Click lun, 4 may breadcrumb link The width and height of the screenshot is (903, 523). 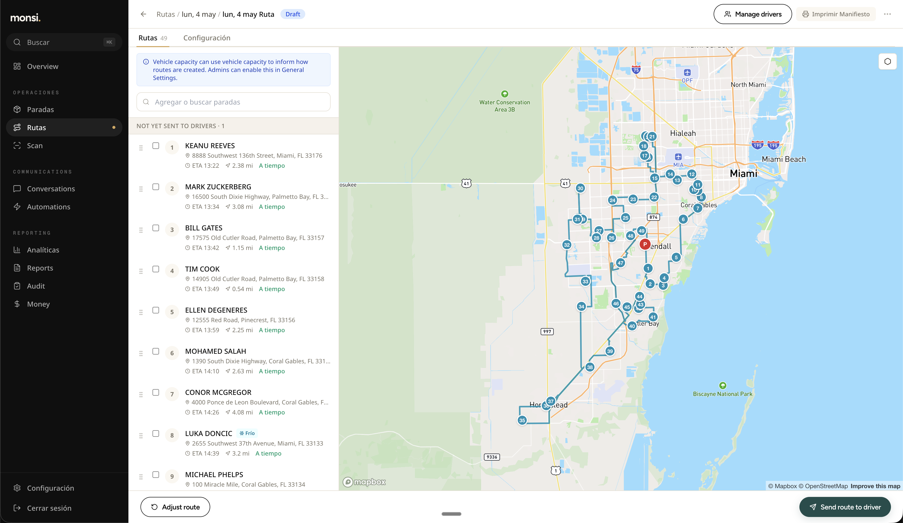pos(198,14)
